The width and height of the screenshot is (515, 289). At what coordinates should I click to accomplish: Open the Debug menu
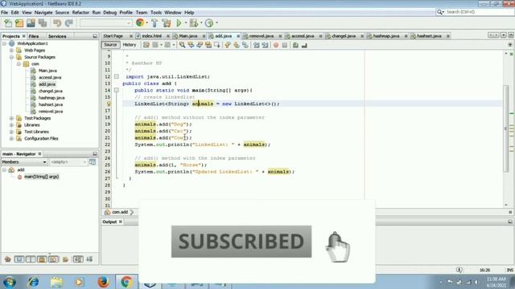[109, 13]
